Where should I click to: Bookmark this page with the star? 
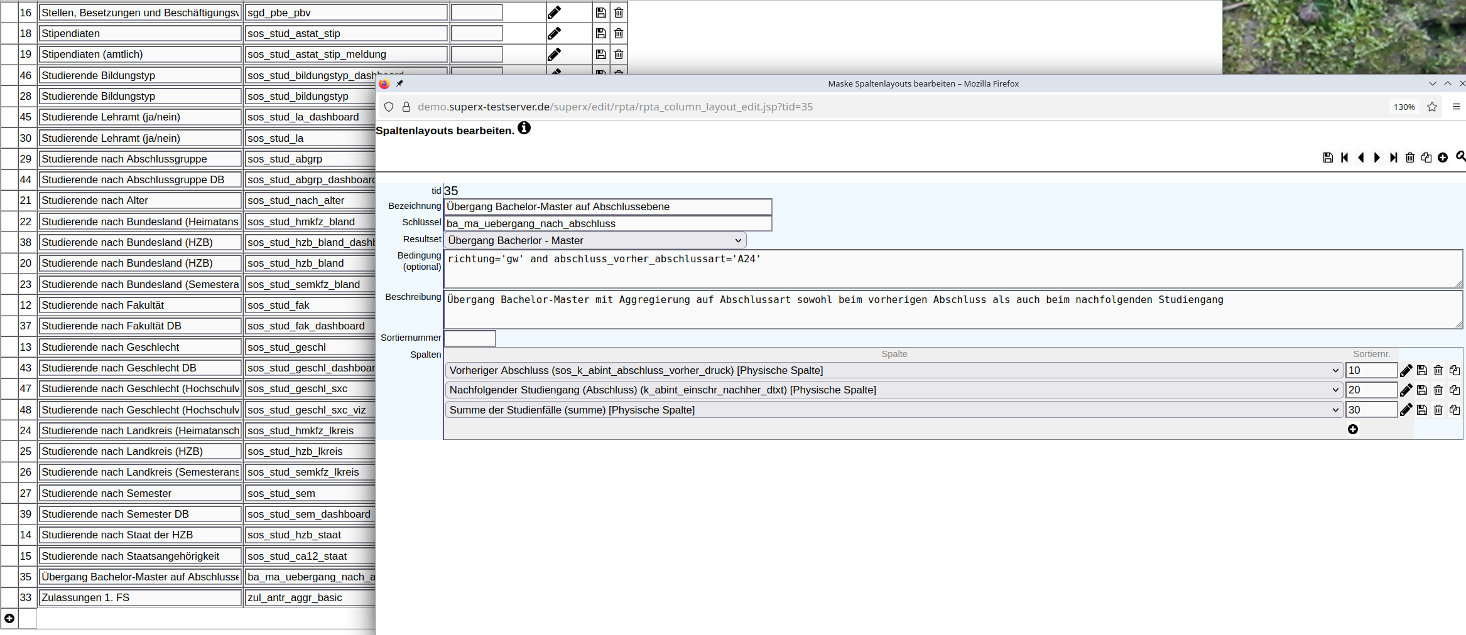tap(1432, 107)
